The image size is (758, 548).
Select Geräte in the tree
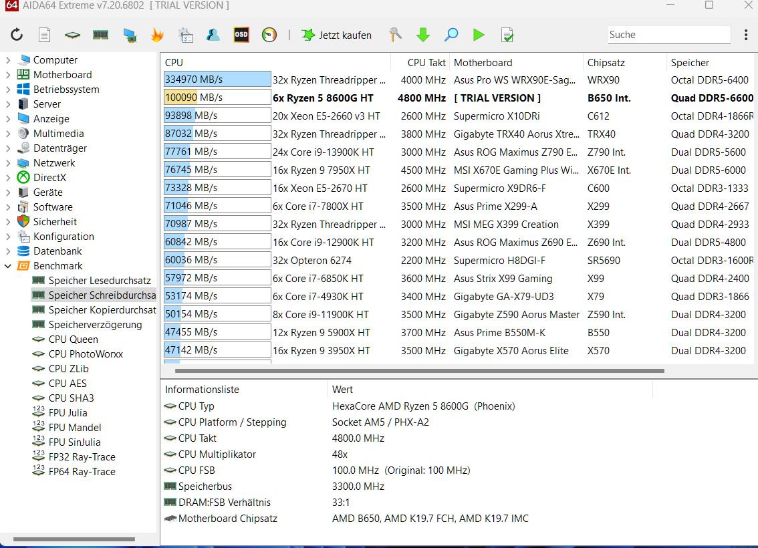tap(48, 192)
